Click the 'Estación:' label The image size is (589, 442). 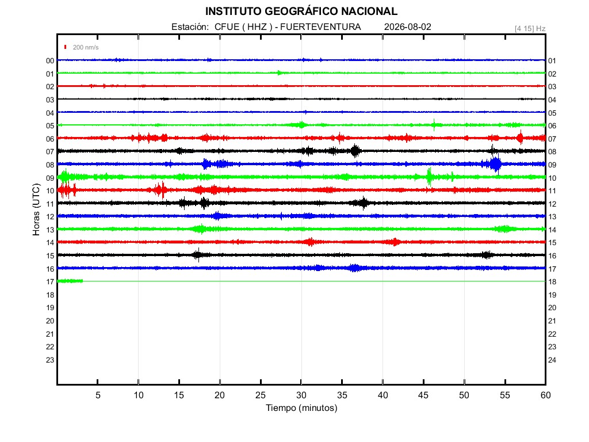click(x=190, y=27)
